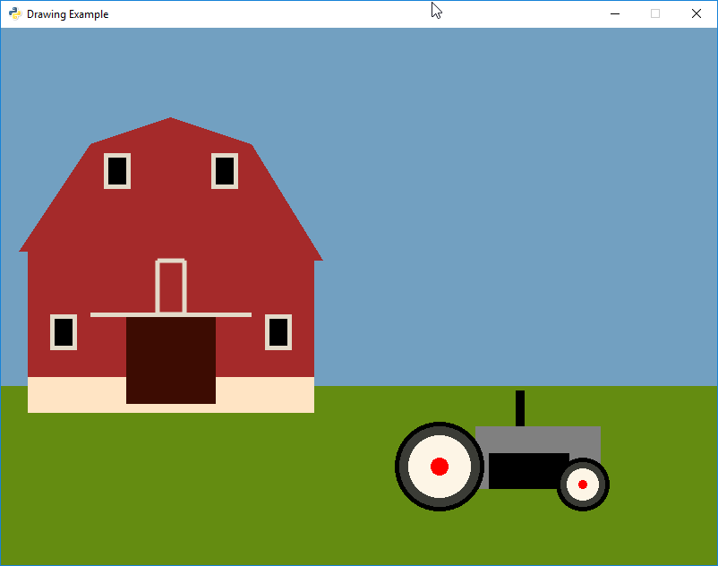The image size is (718, 566).
Task: Click the barn's lower-left window
Action: [64, 332]
